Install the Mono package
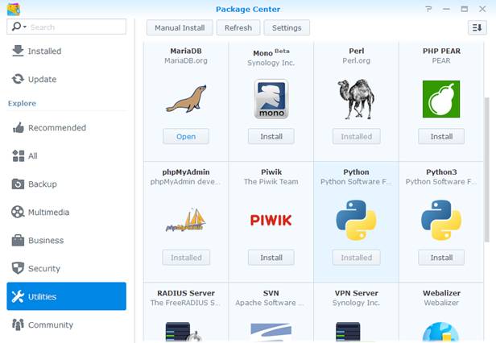 tap(271, 136)
